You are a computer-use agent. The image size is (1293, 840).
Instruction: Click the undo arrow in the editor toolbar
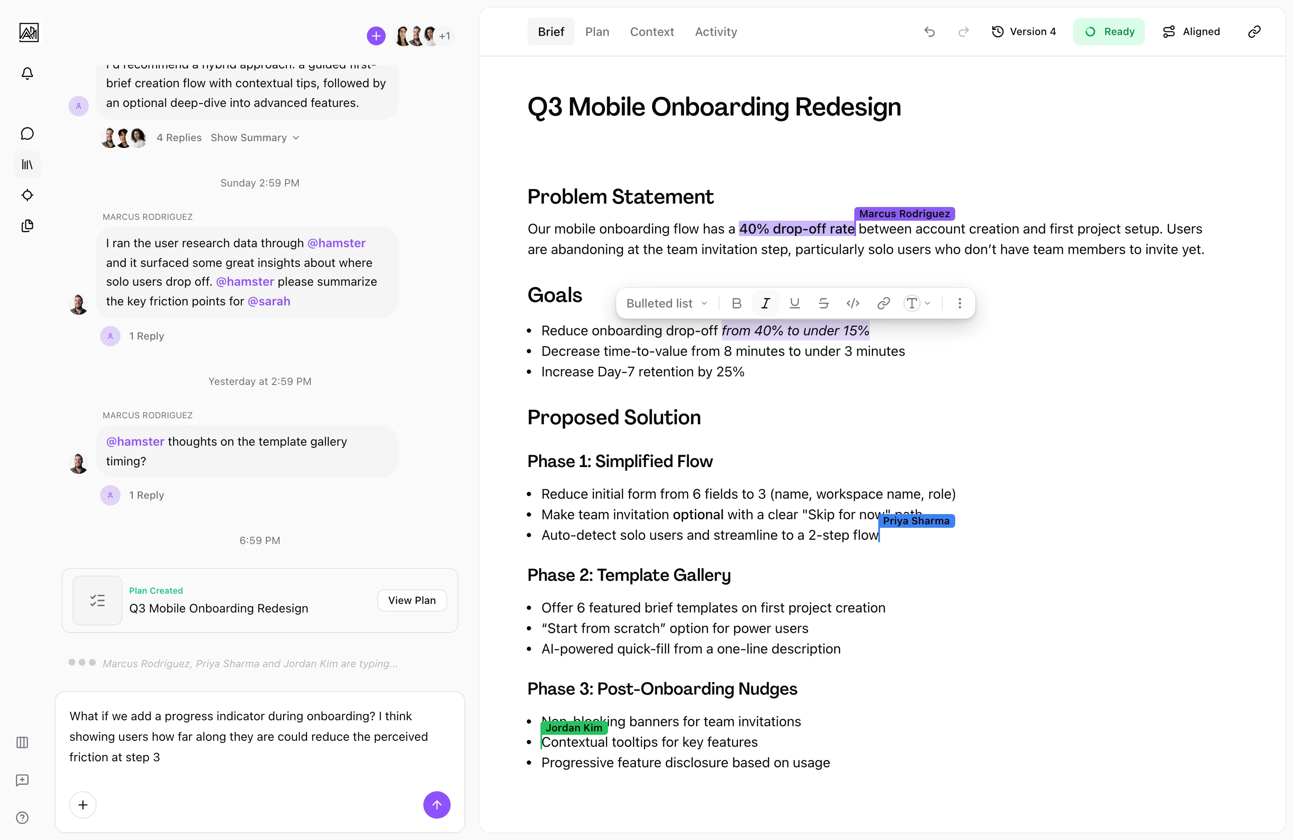click(x=929, y=32)
